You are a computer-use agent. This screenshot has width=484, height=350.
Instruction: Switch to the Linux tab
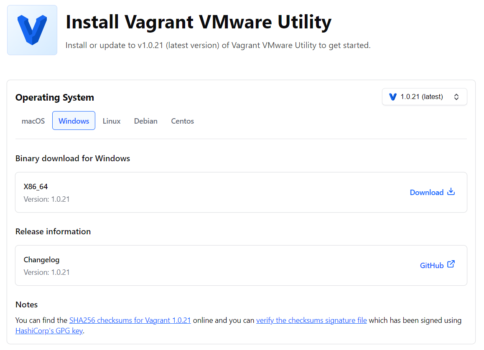tap(112, 121)
